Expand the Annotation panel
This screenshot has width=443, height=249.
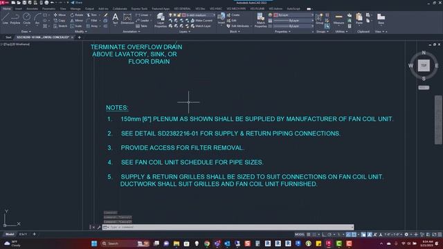click(132, 32)
